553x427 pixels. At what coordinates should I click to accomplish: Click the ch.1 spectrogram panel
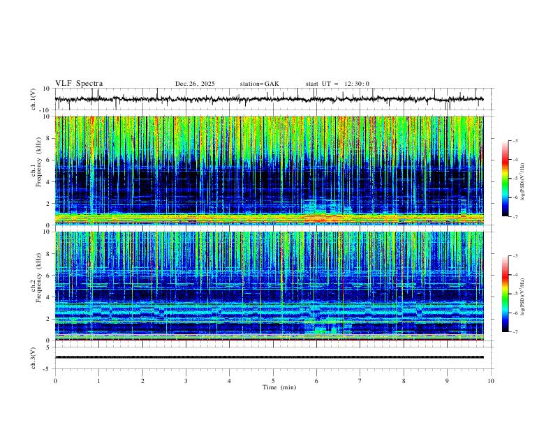point(269,170)
